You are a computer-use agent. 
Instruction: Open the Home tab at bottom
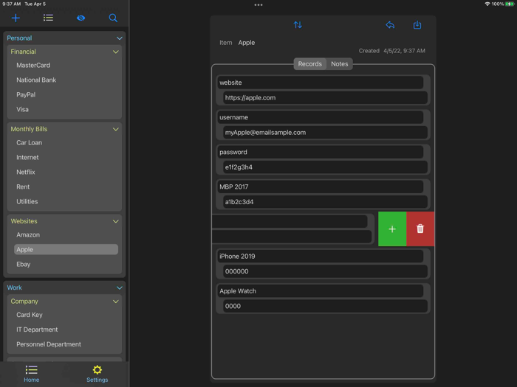click(x=31, y=374)
